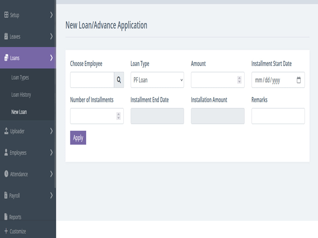This screenshot has width=318, height=238.
Task: Open Loan History from the sidebar
Action: [20, 95]
